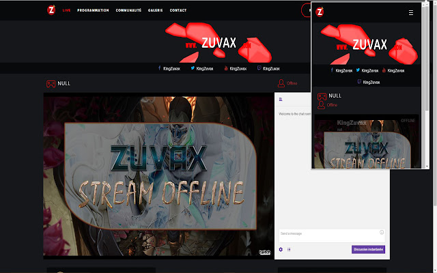The width and height of the screenshot is (437, 273).
Task: Open the Facebook KingZuvax link in main page
Action: point(170,68)
